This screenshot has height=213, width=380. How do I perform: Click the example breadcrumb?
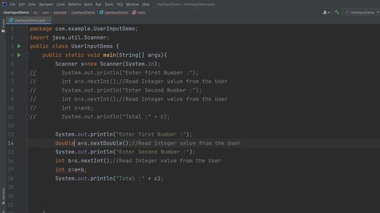(60, 12)
